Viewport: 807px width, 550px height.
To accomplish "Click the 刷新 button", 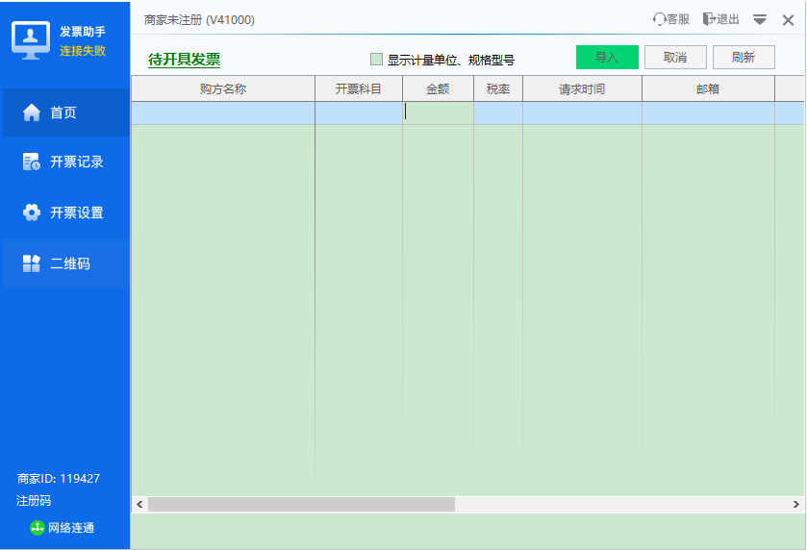I will 744,57.
